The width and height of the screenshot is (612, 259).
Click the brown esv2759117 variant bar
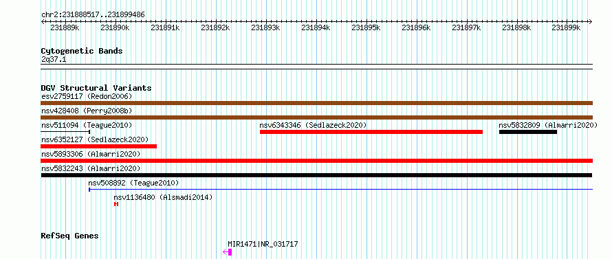click(x=317, y=103)
